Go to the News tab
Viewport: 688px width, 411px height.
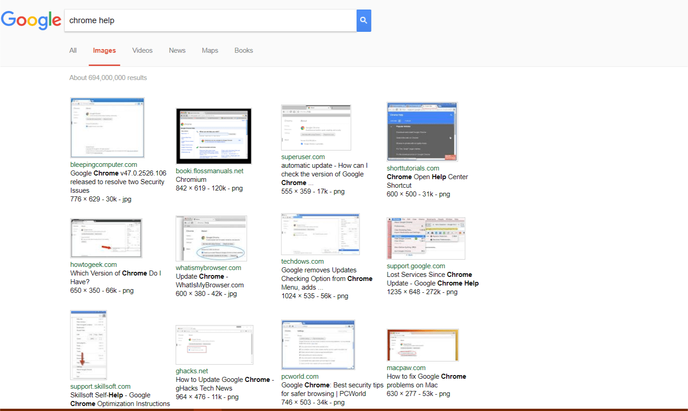point(177,50)
